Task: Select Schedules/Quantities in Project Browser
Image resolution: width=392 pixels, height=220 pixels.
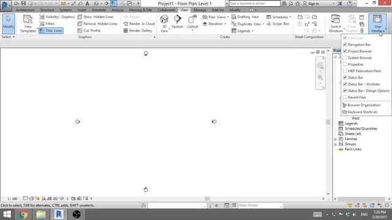Action: click(361, 129)
